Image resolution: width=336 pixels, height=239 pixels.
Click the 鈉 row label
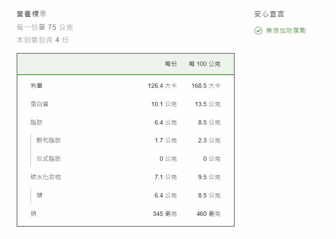34,214
